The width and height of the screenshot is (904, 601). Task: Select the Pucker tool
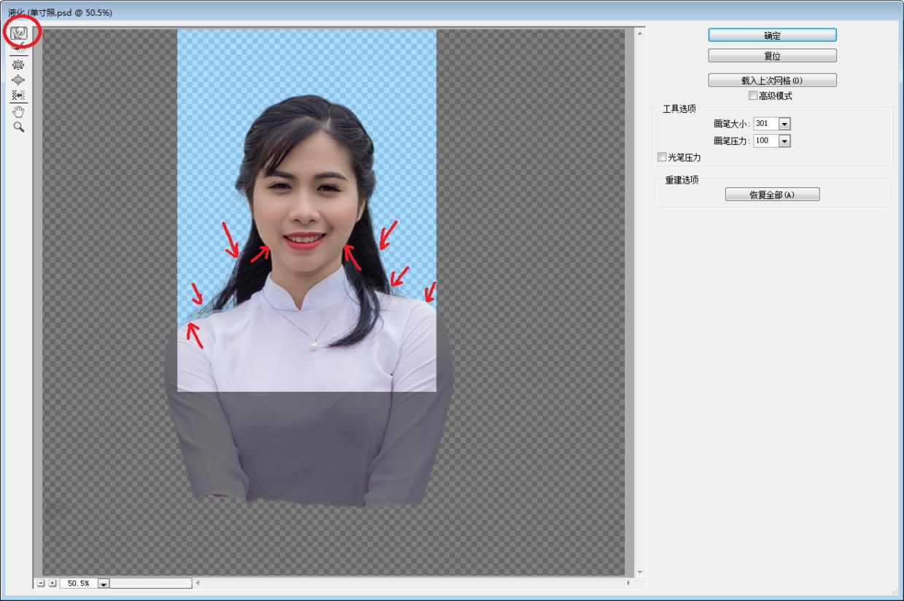[19, 65]
